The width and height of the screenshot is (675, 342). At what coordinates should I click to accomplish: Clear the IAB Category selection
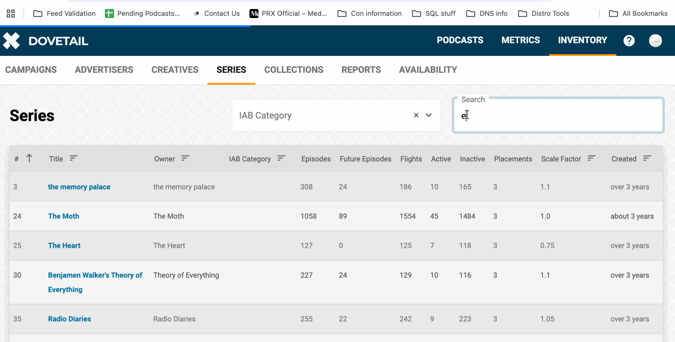click(x=416, y=115)
